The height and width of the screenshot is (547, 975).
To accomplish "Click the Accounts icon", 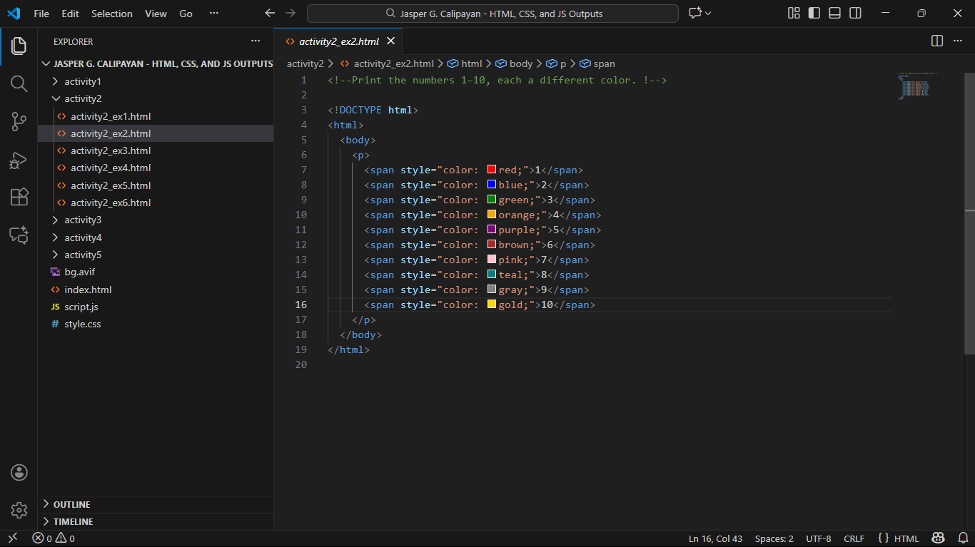I will point(19,472).
